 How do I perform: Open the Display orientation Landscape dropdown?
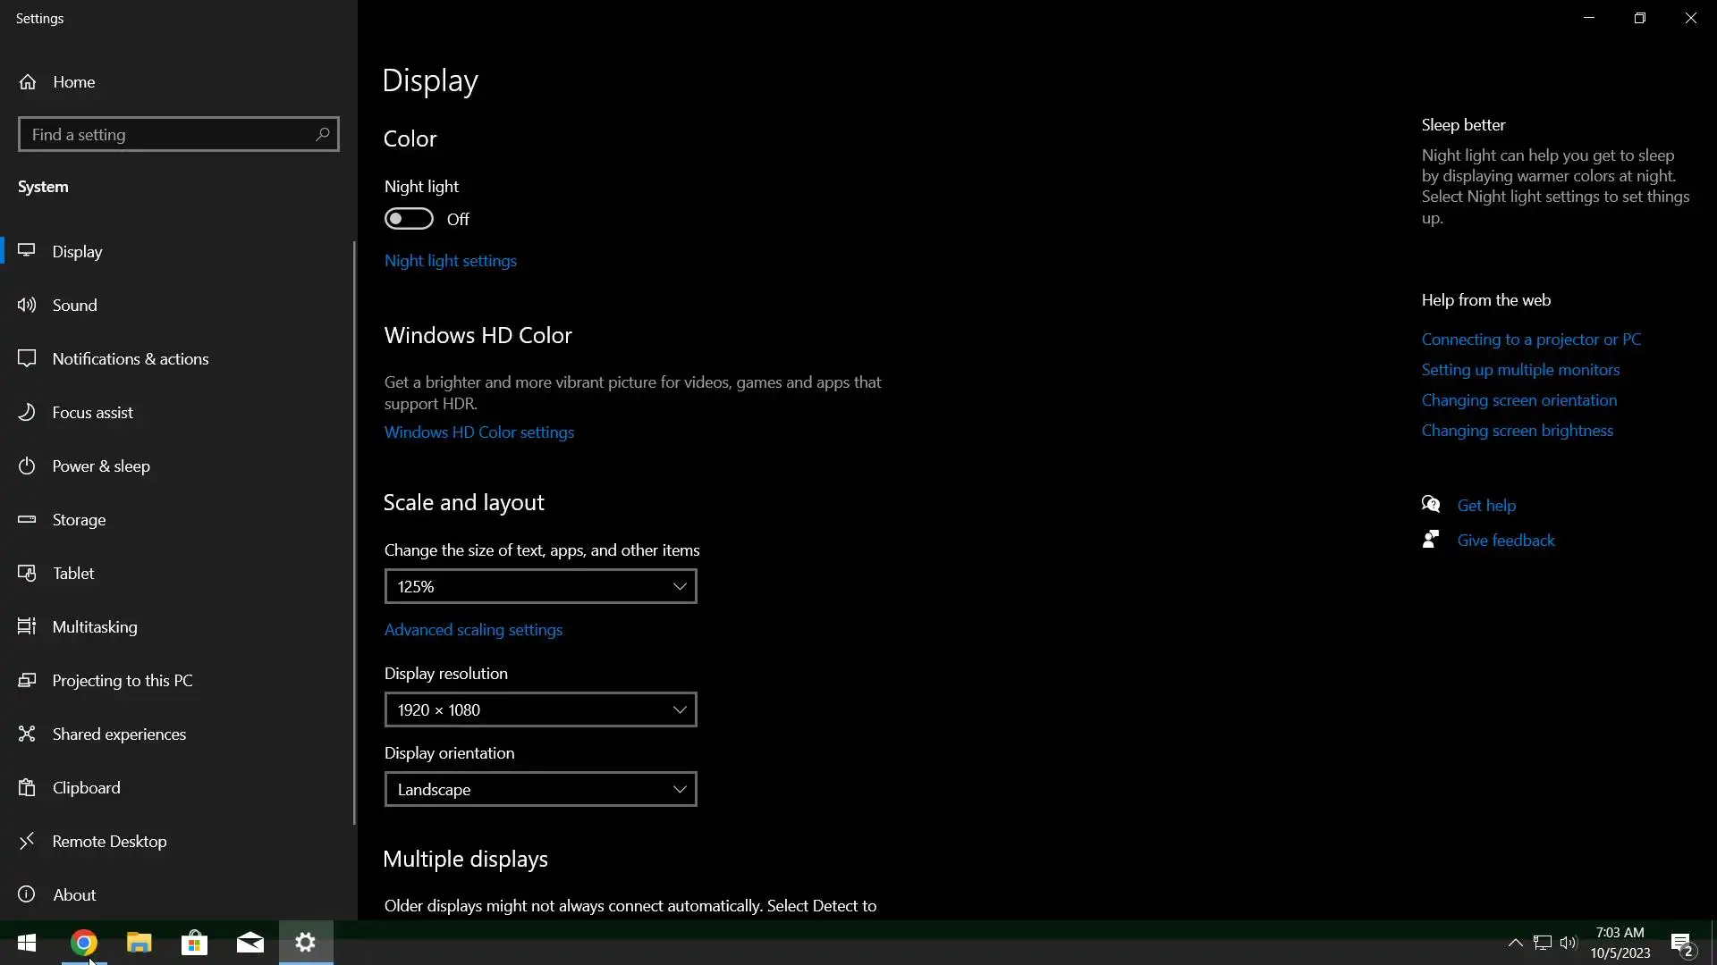click(x=540, y=790)
